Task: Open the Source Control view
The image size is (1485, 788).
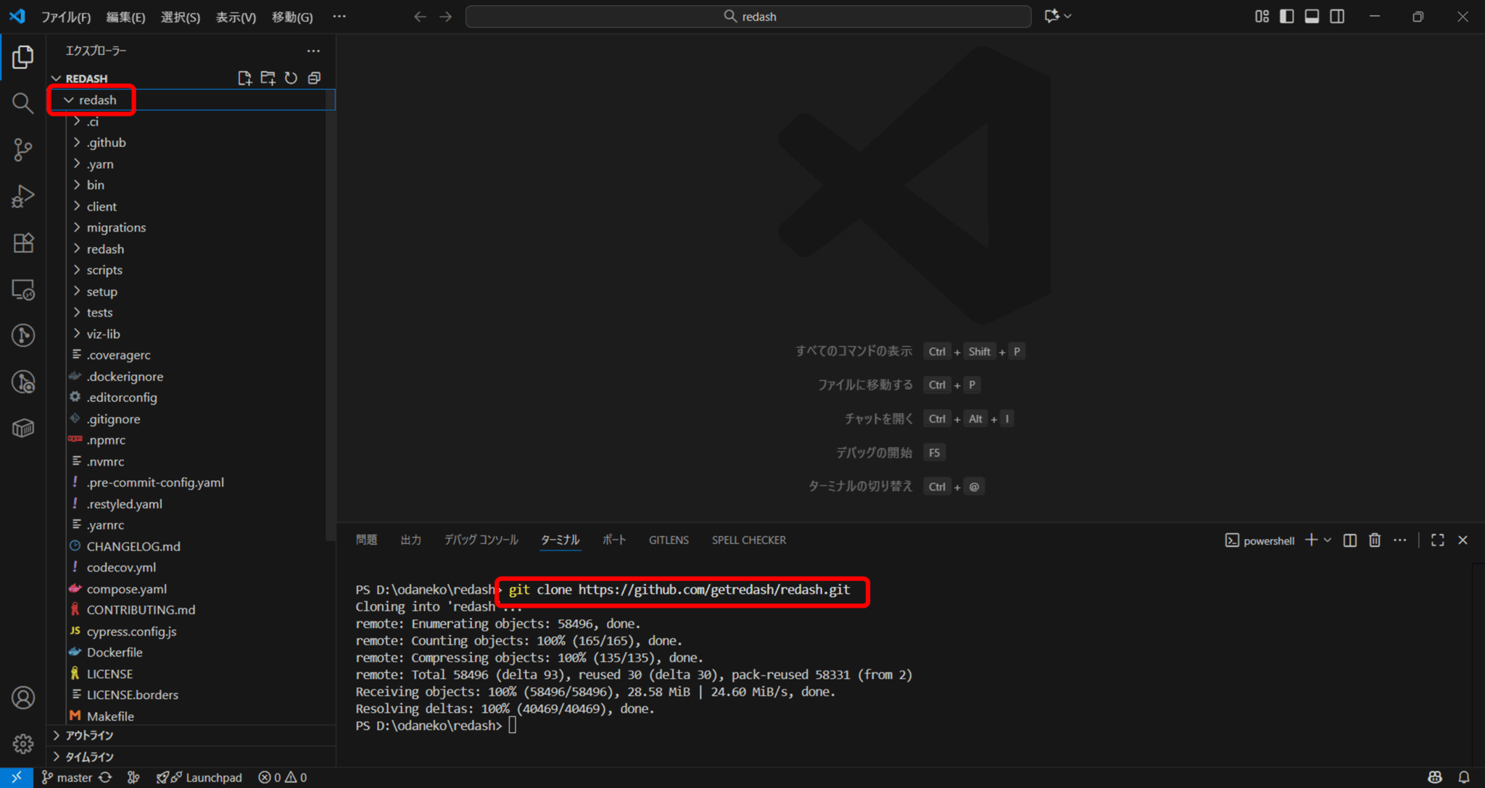Action: pos(22,149)
